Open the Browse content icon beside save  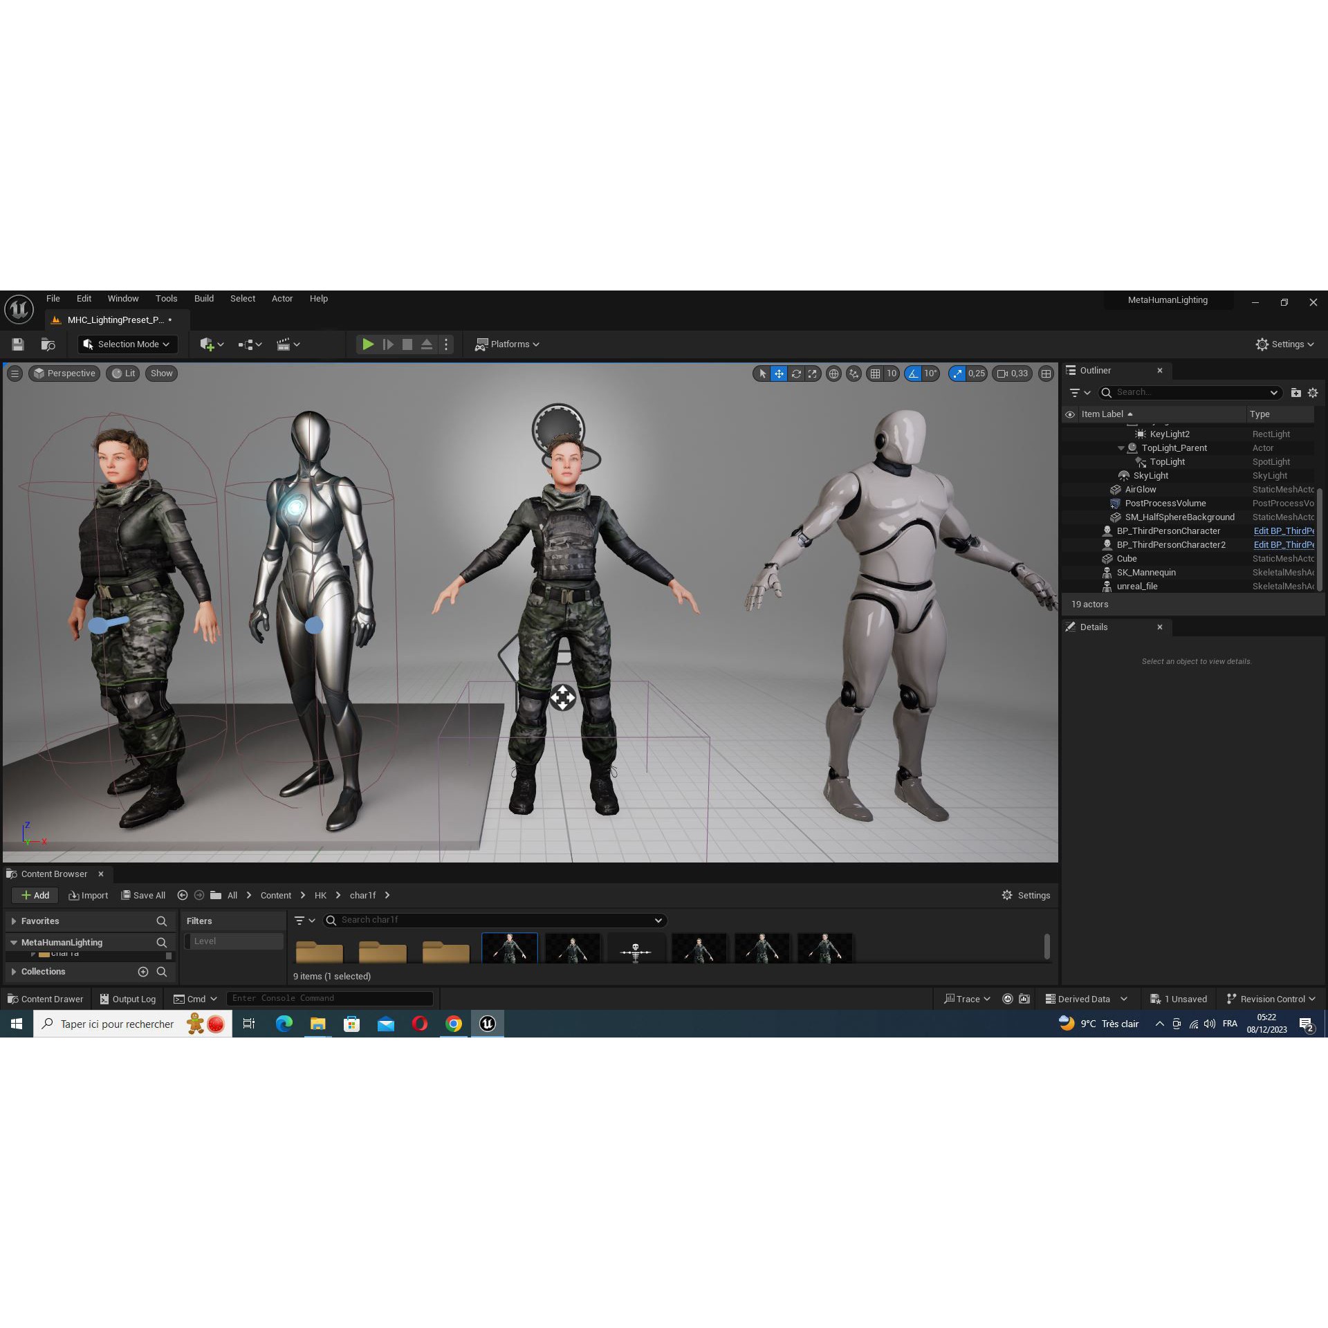(x=48, y=344)
